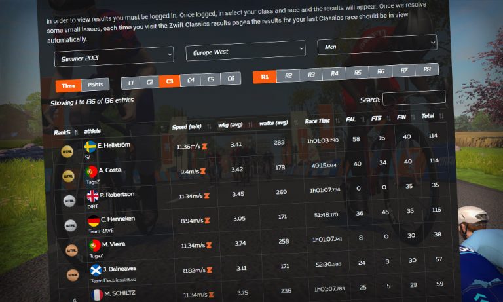503x302 pixels.
Task: Click Zwift icon next to 11.36m/s
Action: (x=204, y=146)
